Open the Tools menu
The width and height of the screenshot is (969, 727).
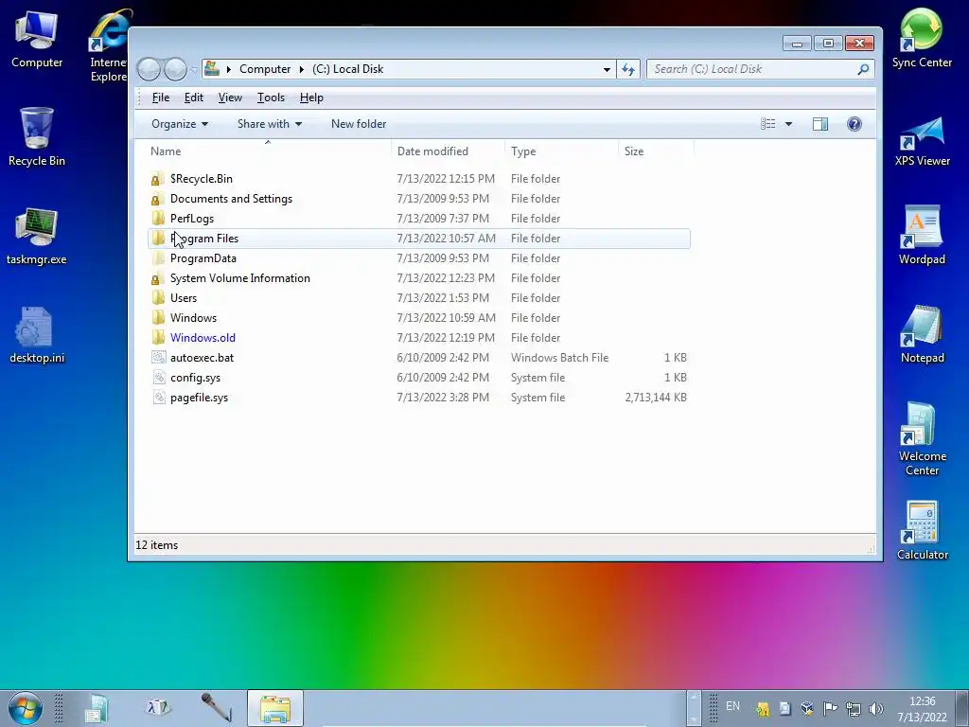[x=271, y=98]
